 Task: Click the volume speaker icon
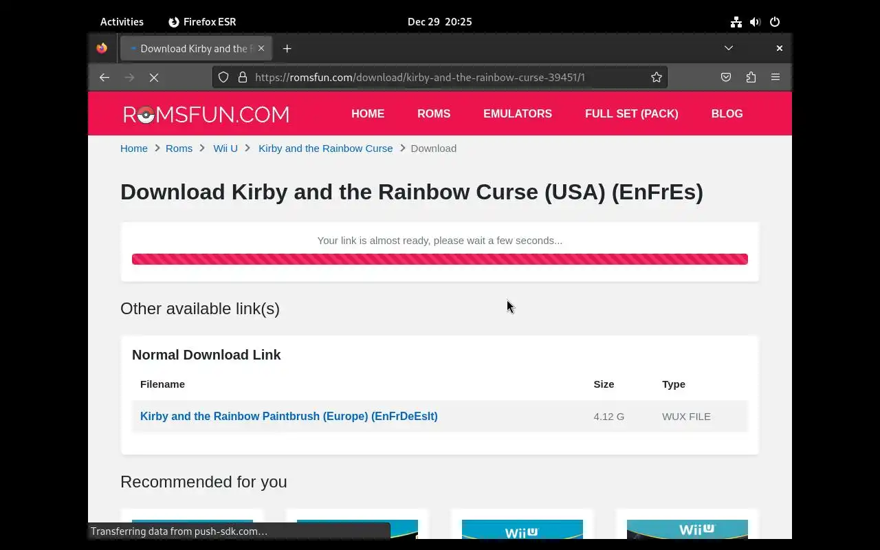(x=756, y=21)
